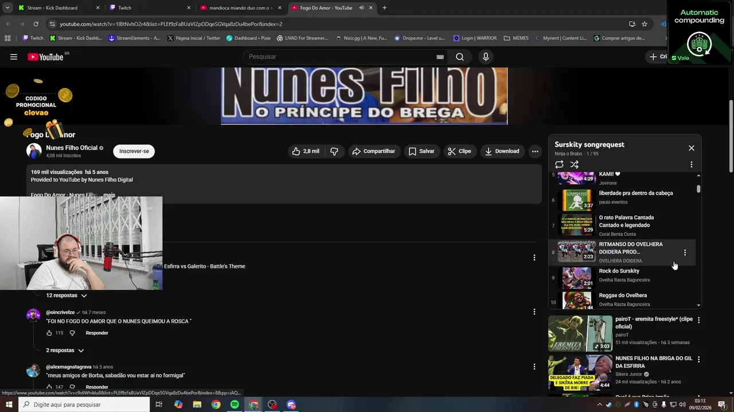Viewport: 734px width, 412px height.
Task: Dislike the comment by @oincrivelze
Action: click(x=72, y=333)
